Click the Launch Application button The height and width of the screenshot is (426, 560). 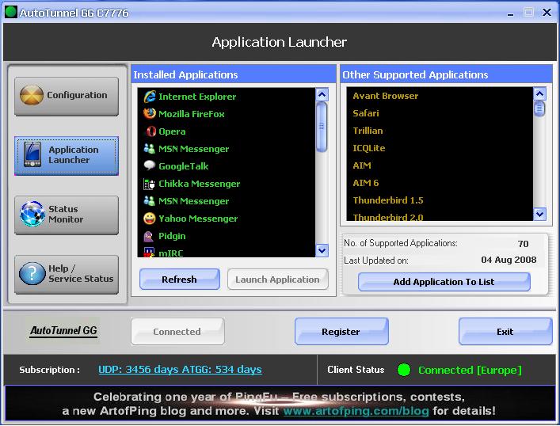click(277, 279)
